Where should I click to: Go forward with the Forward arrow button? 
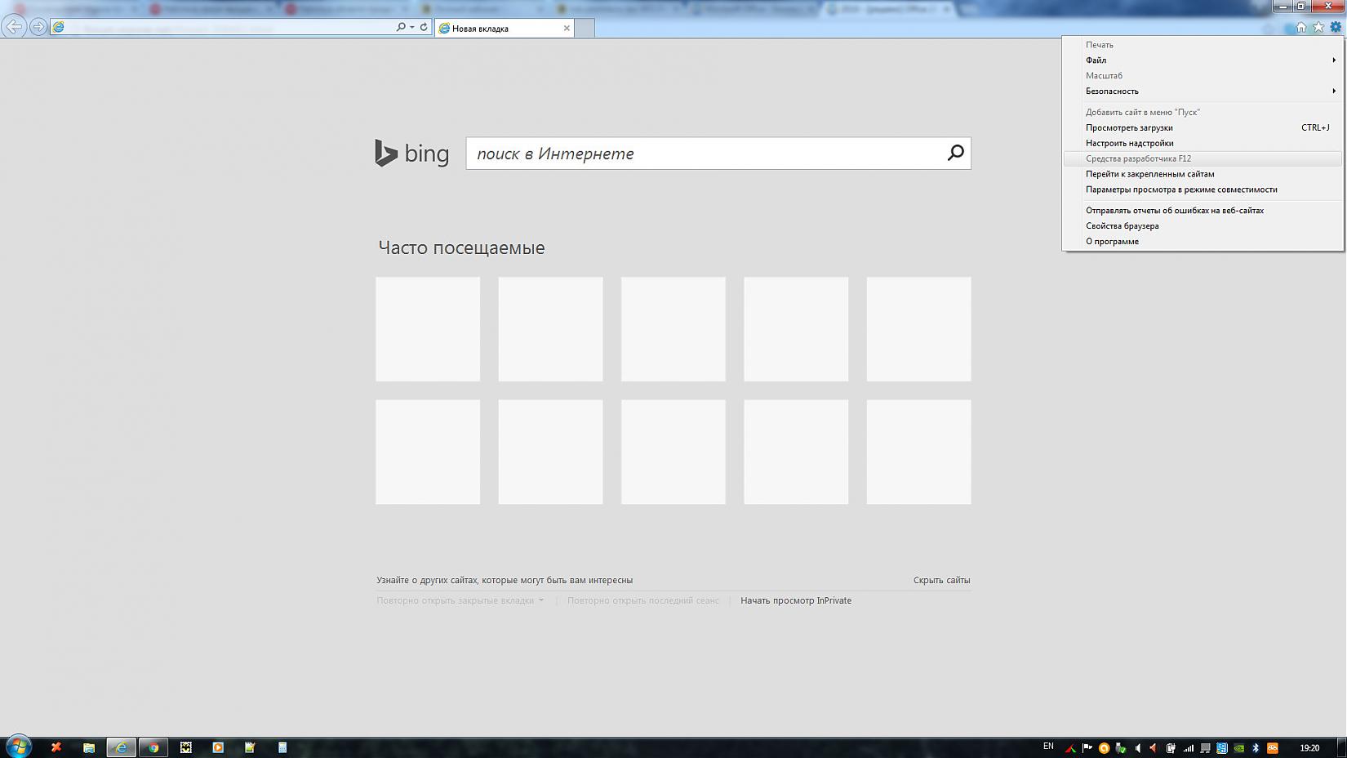tap(38, 27)
